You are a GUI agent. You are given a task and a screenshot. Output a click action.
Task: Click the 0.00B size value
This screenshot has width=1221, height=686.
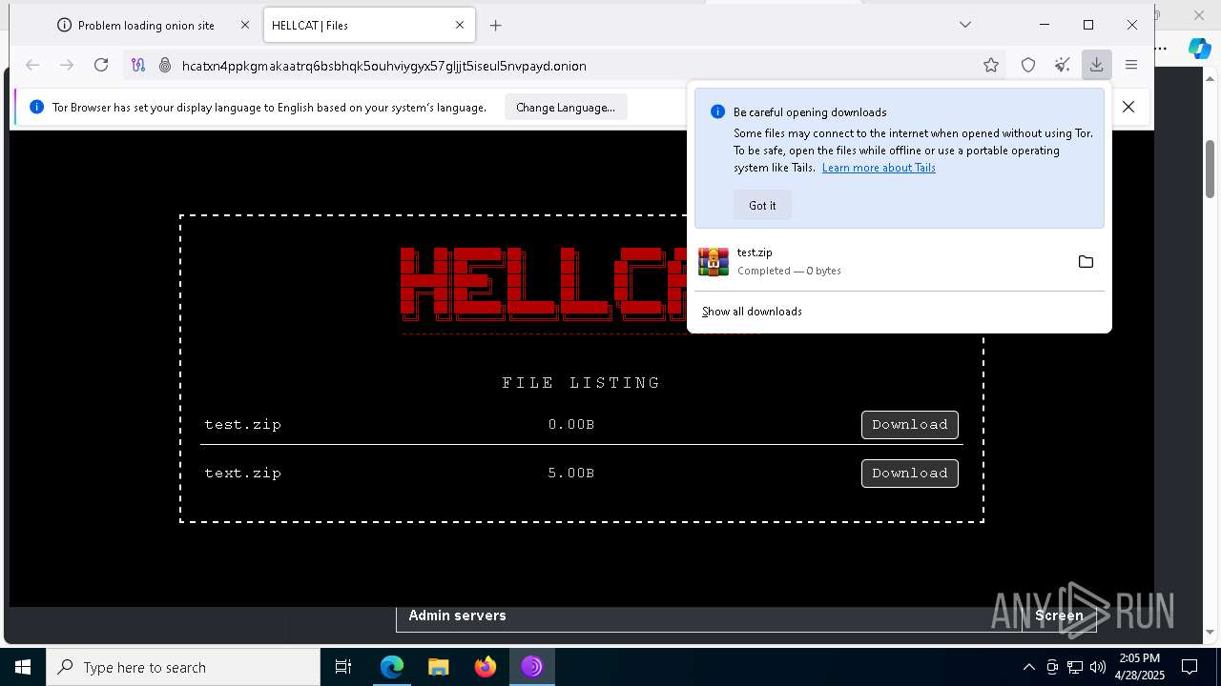coord(570,425)
